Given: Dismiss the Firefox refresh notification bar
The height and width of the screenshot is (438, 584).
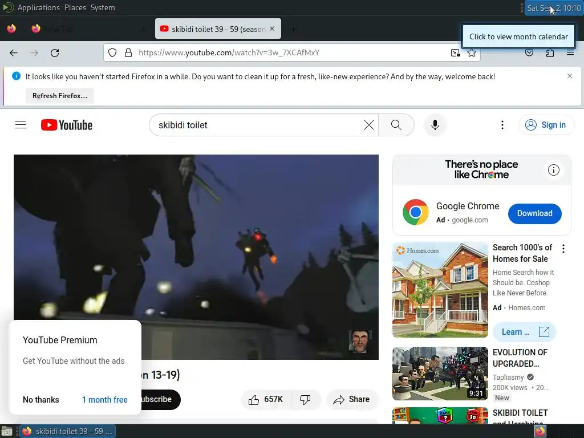Looking at the screenshot, I should (570, 76).
